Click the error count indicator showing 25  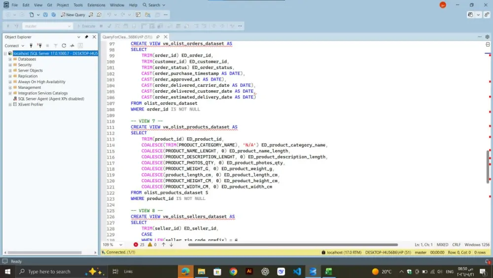pos(139,244)
